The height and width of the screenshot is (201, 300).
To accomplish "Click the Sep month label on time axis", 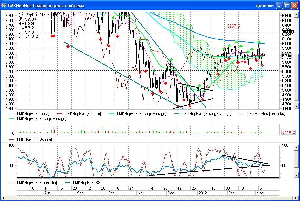I will (80, 193).
